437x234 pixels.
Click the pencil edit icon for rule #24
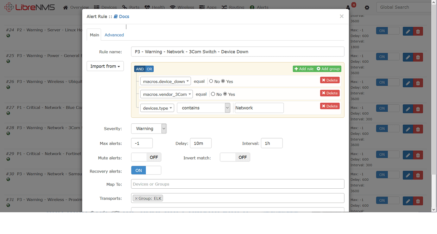pyautogui.click(x=408, y=31)
